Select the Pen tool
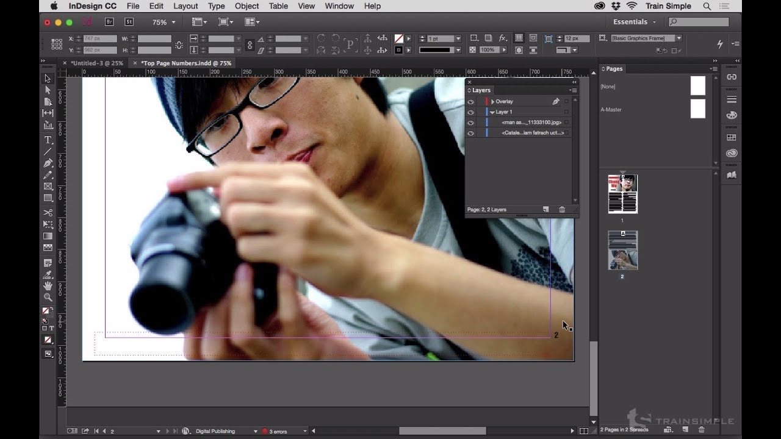781x439 pixels. pyautogui.click(x=48, y=163)
